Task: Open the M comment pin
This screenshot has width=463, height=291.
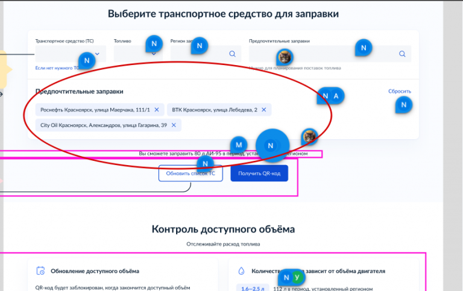Action: (239, 145)
